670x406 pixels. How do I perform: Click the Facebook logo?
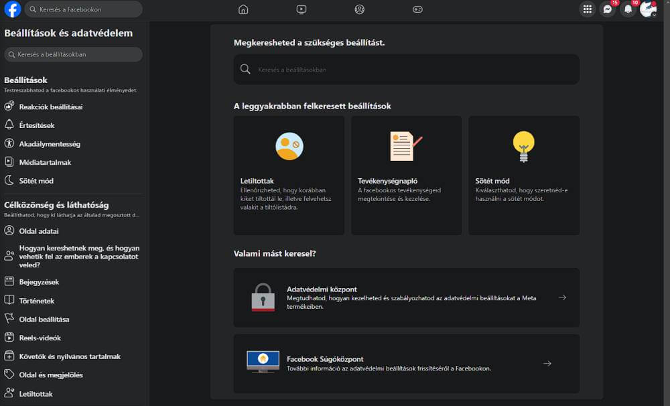(12, 9)
